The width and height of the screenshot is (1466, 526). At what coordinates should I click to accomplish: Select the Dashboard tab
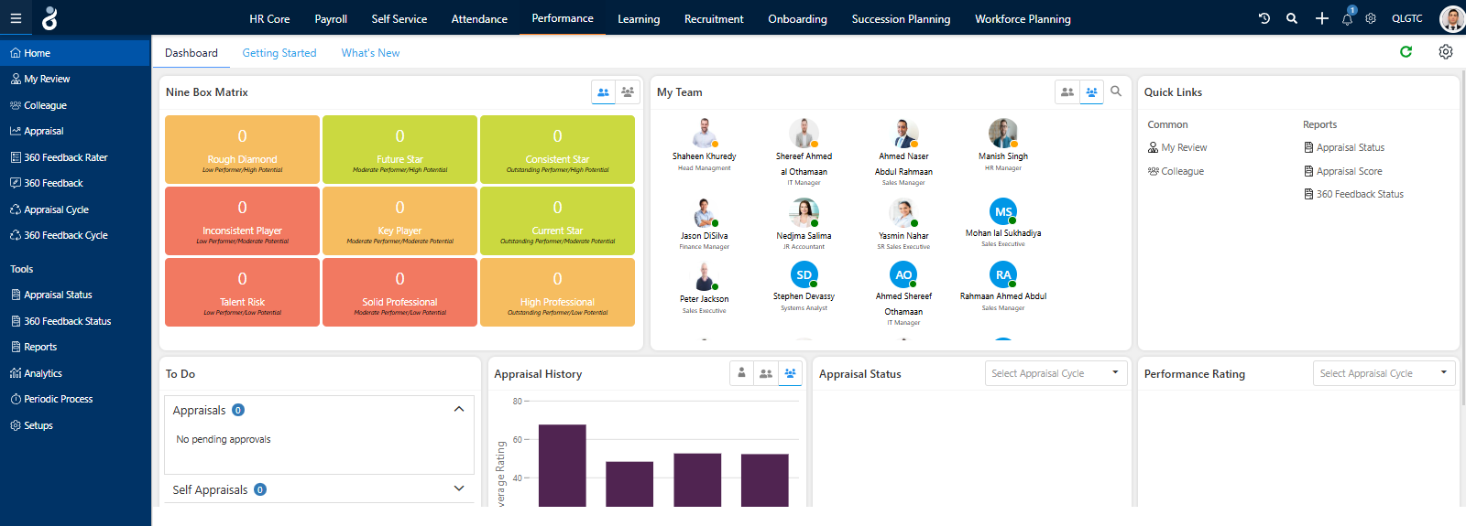(191, 53)
